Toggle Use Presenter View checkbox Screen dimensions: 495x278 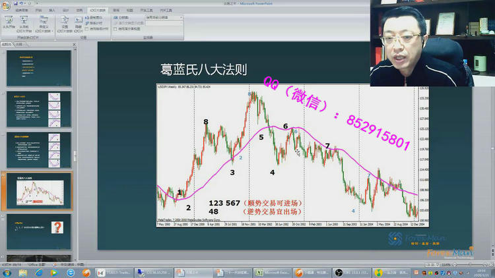[115, 29]
